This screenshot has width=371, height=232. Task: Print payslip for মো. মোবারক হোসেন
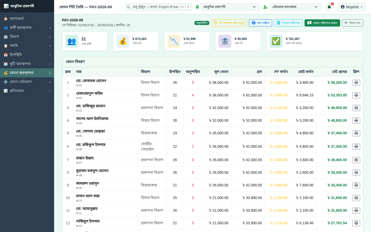point(356,83)
